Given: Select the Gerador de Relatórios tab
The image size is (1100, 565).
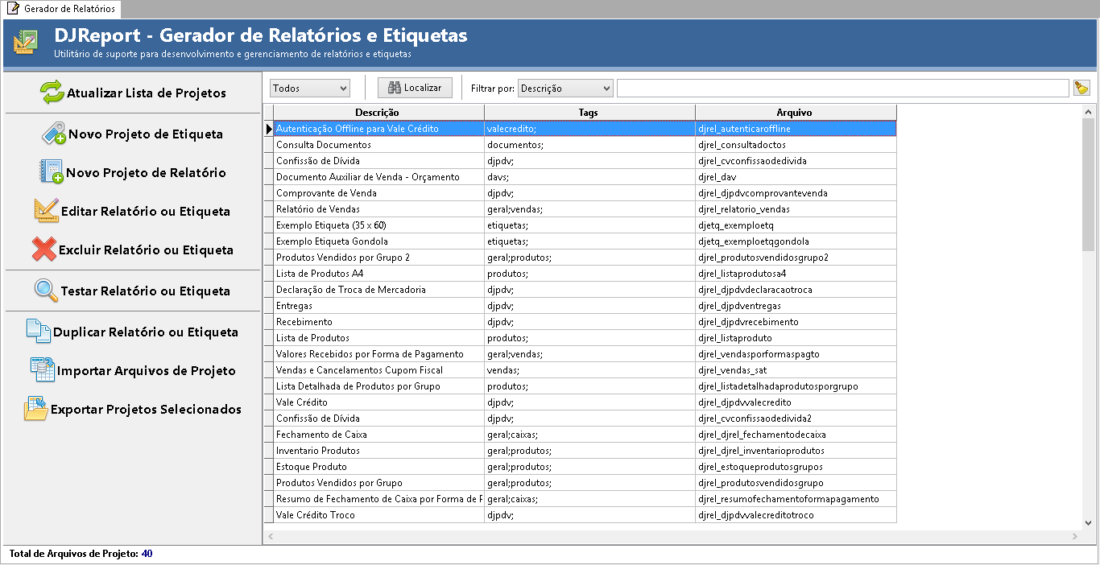Looking at the screenshot, I should (x=61, y=8).
